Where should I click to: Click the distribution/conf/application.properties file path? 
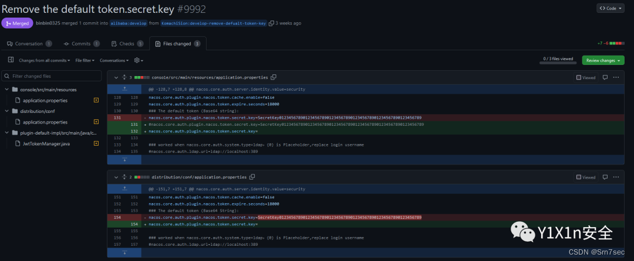[199, 177]
